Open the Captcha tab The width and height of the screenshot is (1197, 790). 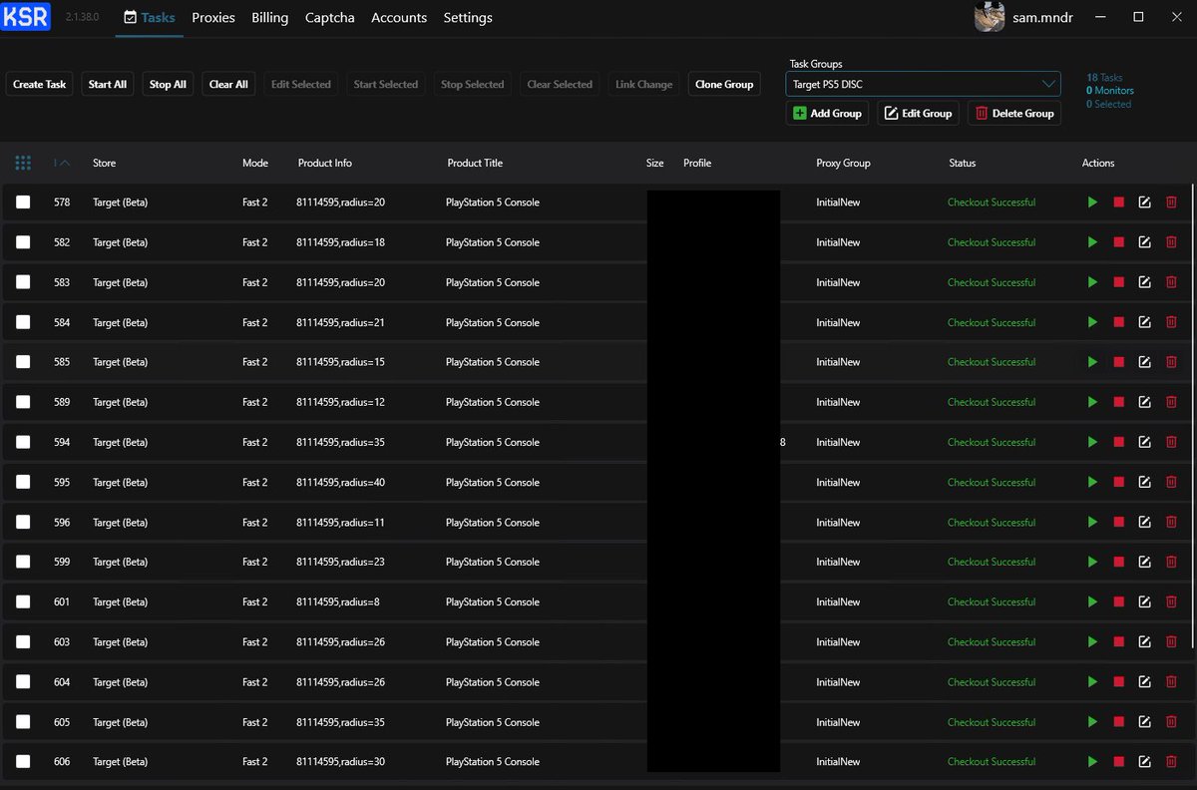tap(330, 18)
